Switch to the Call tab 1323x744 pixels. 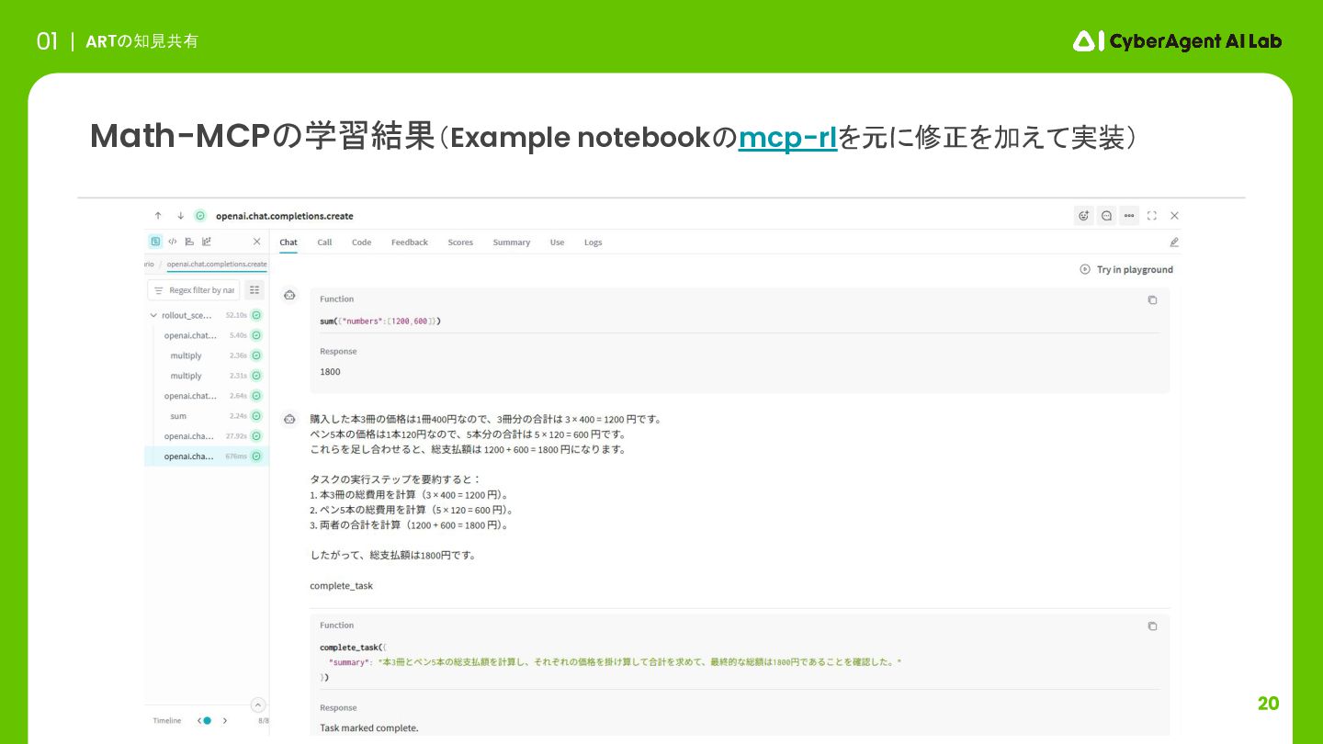[324, 242]
